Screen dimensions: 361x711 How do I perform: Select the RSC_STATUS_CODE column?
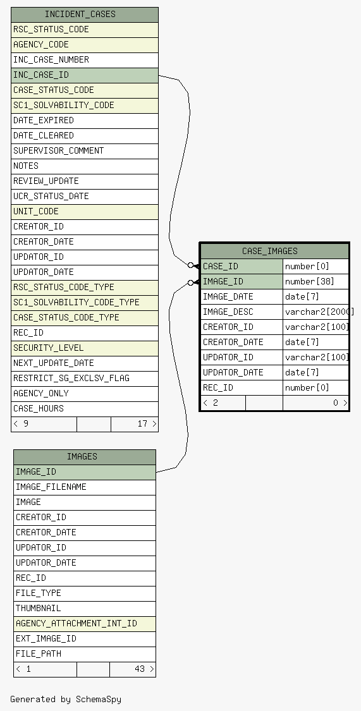tap(84, 30)
